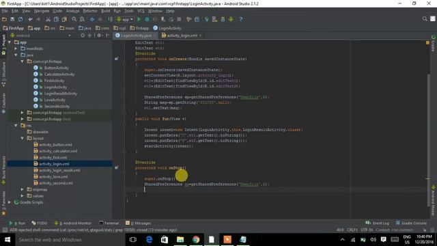Collapse the java folder node
Screen dimensions: 437x246
pyautogui.click(x=16, y=55)
